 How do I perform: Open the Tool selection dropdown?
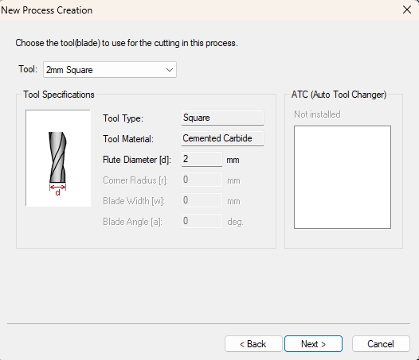[x=110, y=70]
